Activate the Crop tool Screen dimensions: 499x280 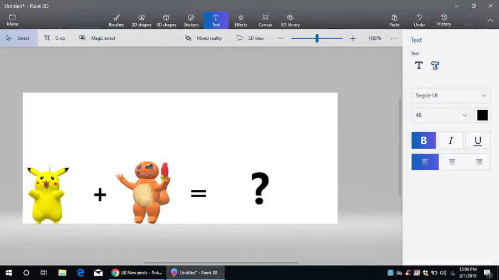tap(54, 38)
